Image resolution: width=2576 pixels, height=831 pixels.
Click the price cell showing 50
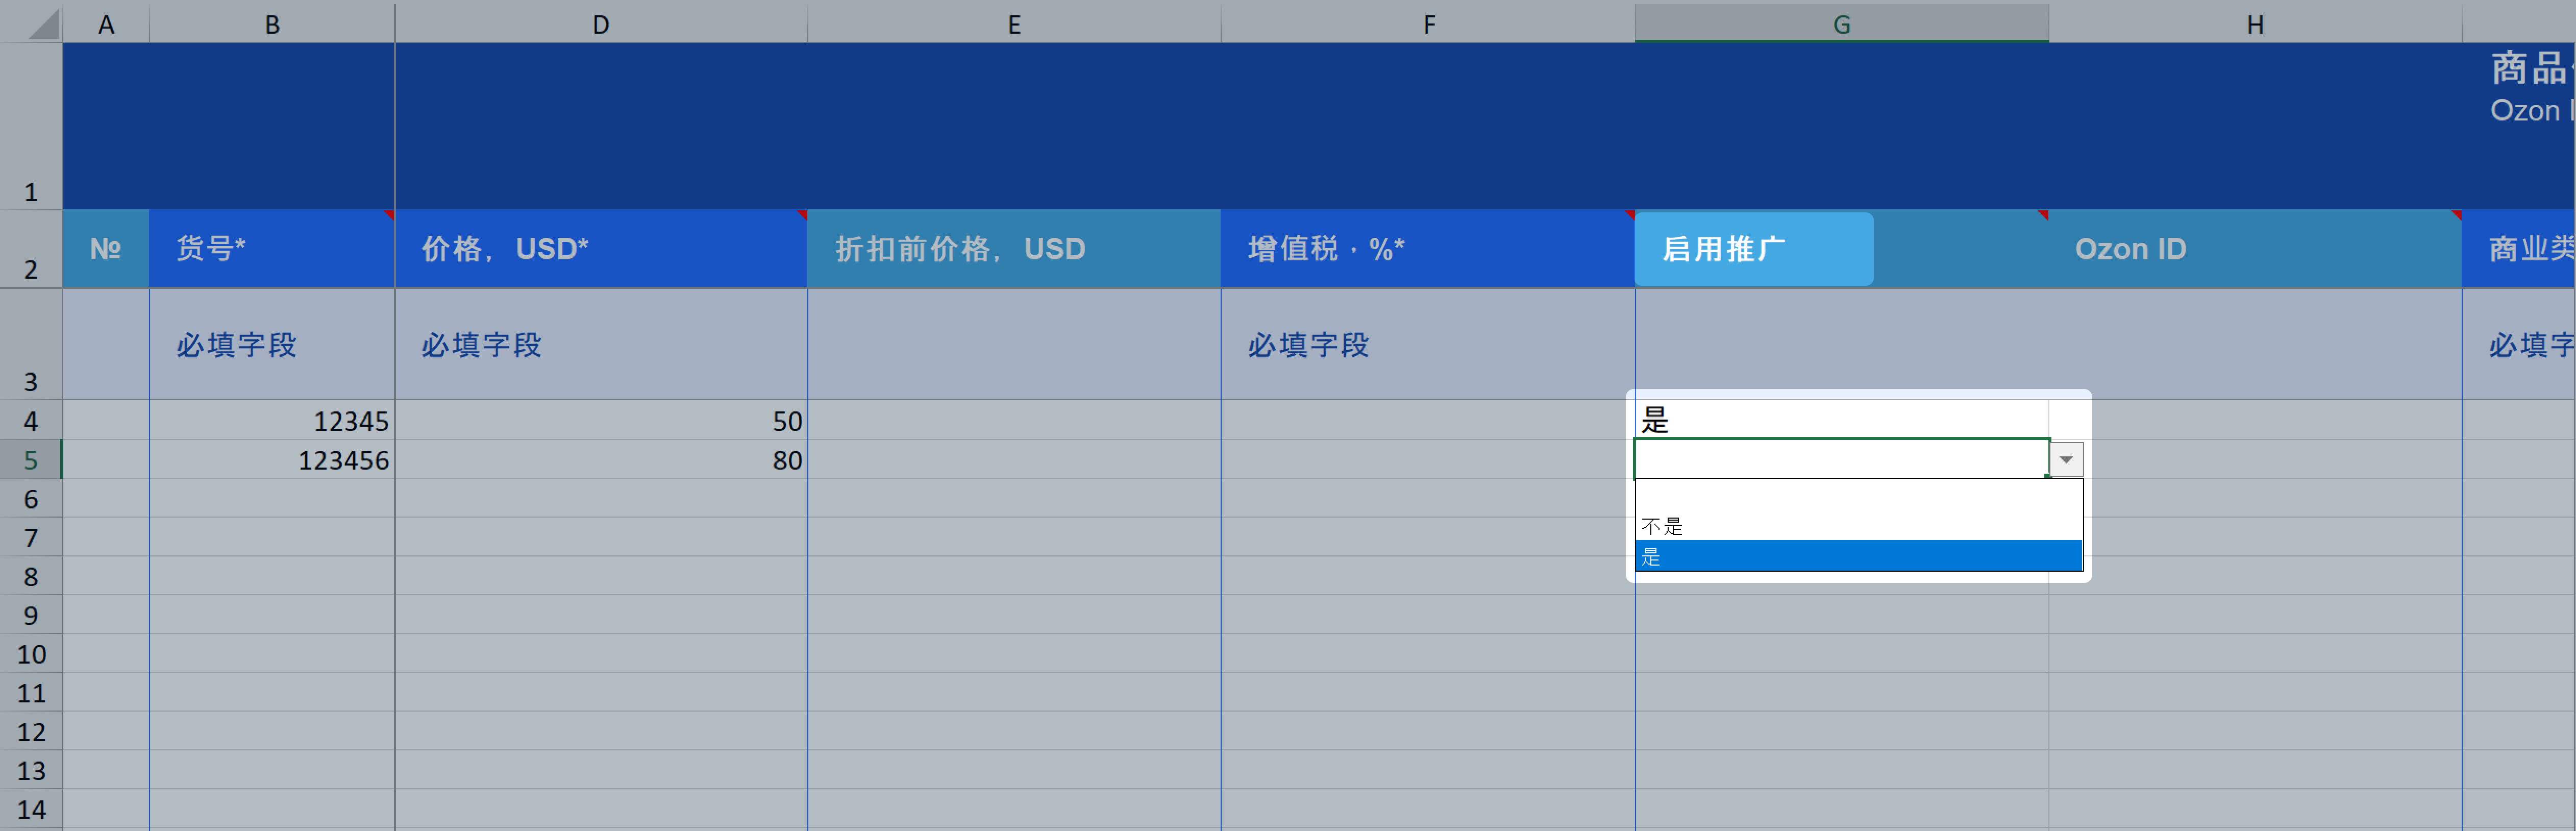point(601,421)
